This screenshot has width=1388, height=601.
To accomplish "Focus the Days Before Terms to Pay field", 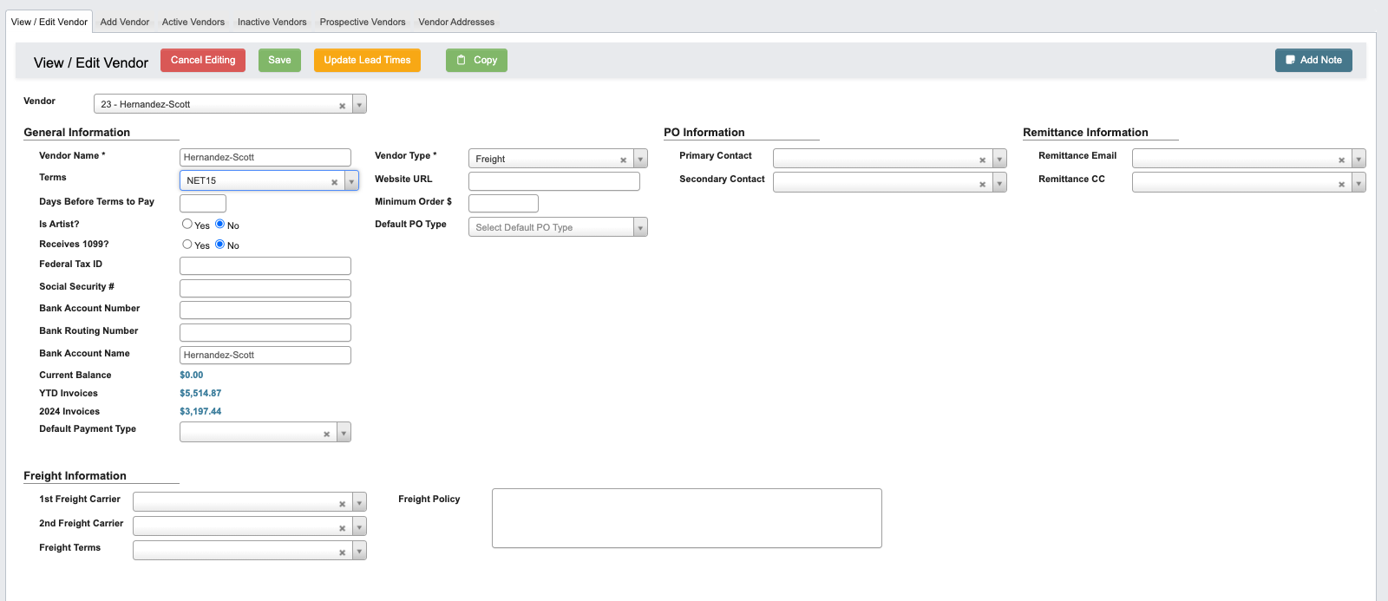I will (x=203, y=203).
